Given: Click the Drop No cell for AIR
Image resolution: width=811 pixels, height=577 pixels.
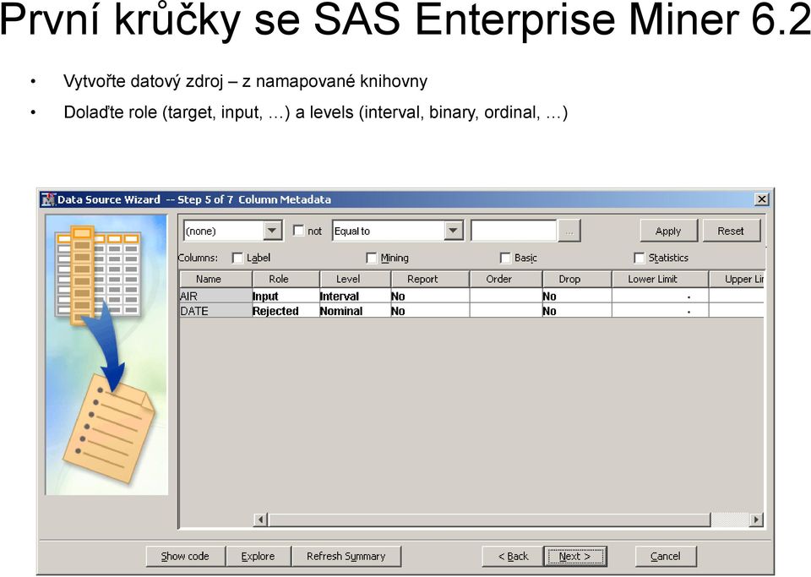Looking at the screenshot, I should pyautogui.click(x=577, y=296).
